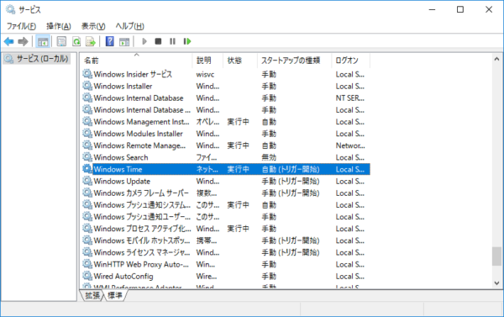Screen dimensions: 504x317
Task: Click gear icon of Windows Search row
Action: tap(87, 157)
